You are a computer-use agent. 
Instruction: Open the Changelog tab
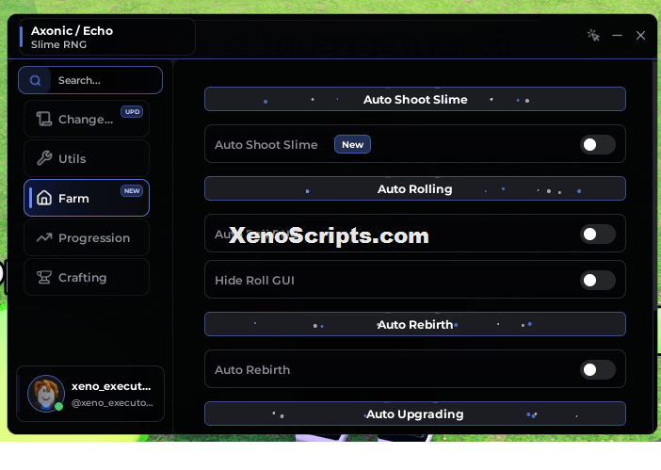(87, 119)
